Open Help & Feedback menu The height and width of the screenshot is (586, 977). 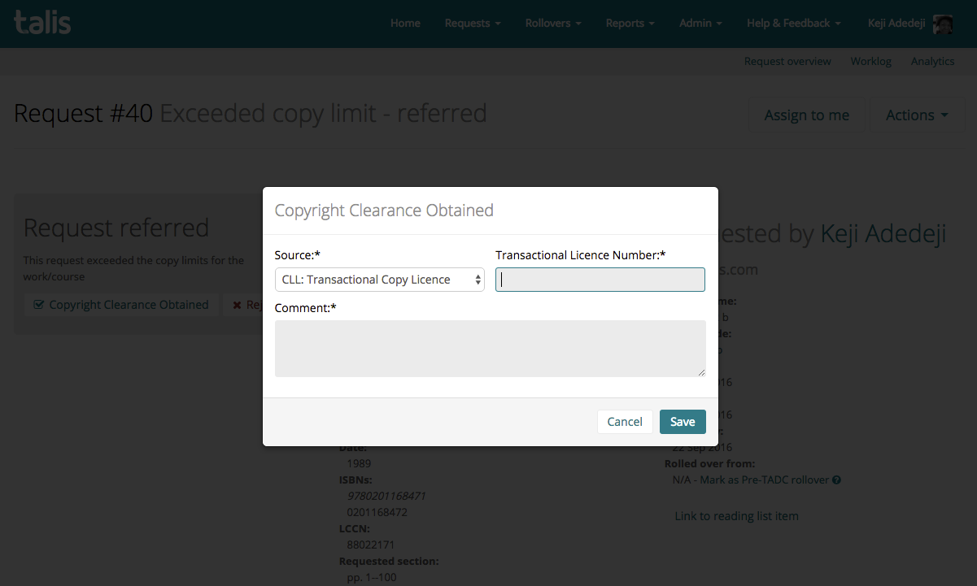click(x=793, y=24)
